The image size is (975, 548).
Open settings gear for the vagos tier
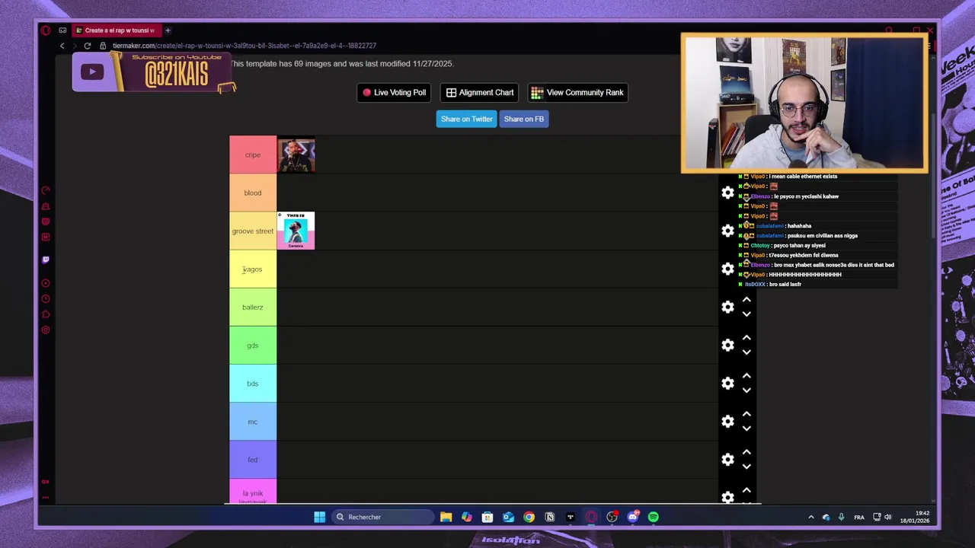pos(727,269)
